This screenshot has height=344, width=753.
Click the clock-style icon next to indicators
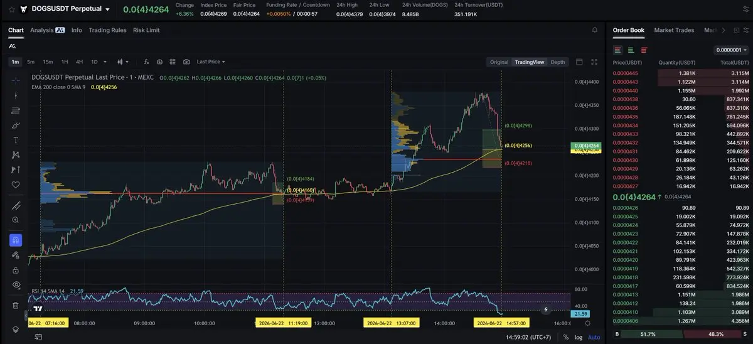click(x=159, y=62)
